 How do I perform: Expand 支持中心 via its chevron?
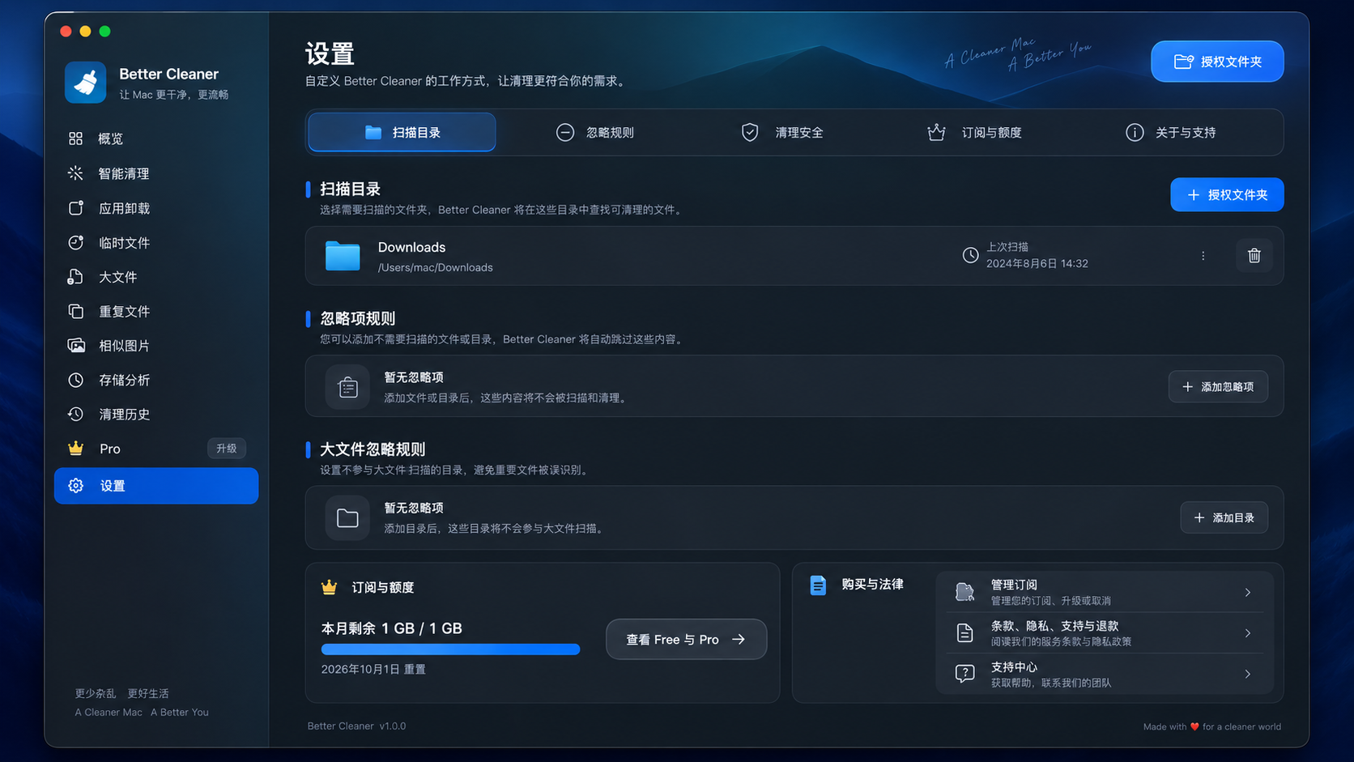click(1248, 674)
